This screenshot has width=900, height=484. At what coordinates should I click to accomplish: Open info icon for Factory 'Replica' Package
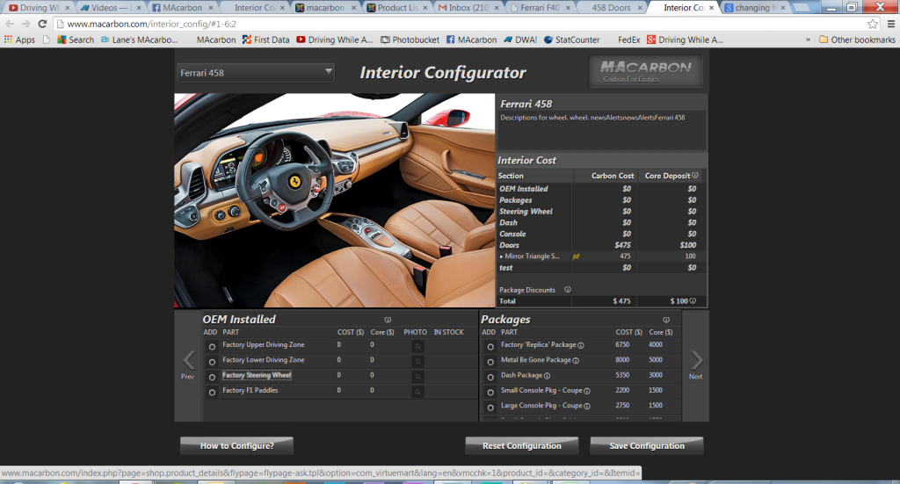tap(581, 345)
